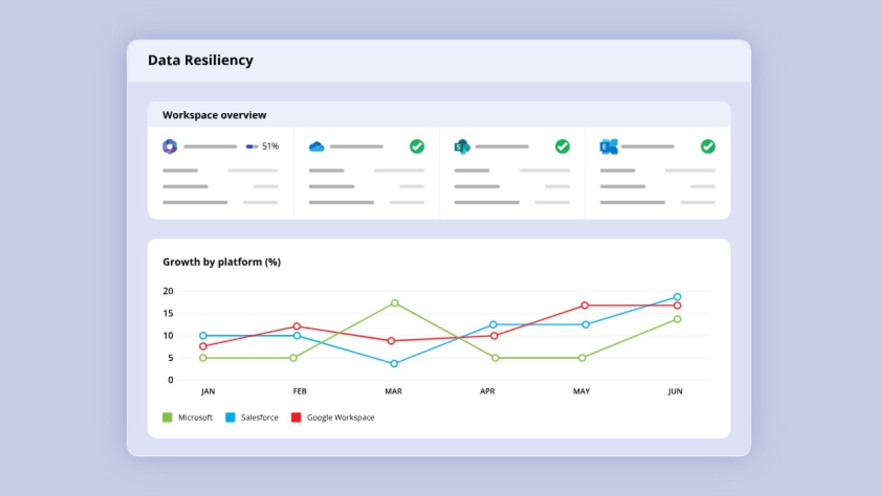Viewport: 882px width, 496px height.
Task: Toggle the Microsoft legend green swatch
Action: click(167, 417)
